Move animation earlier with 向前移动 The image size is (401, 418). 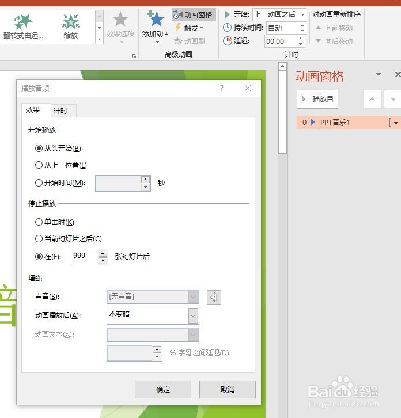point(334,28)
